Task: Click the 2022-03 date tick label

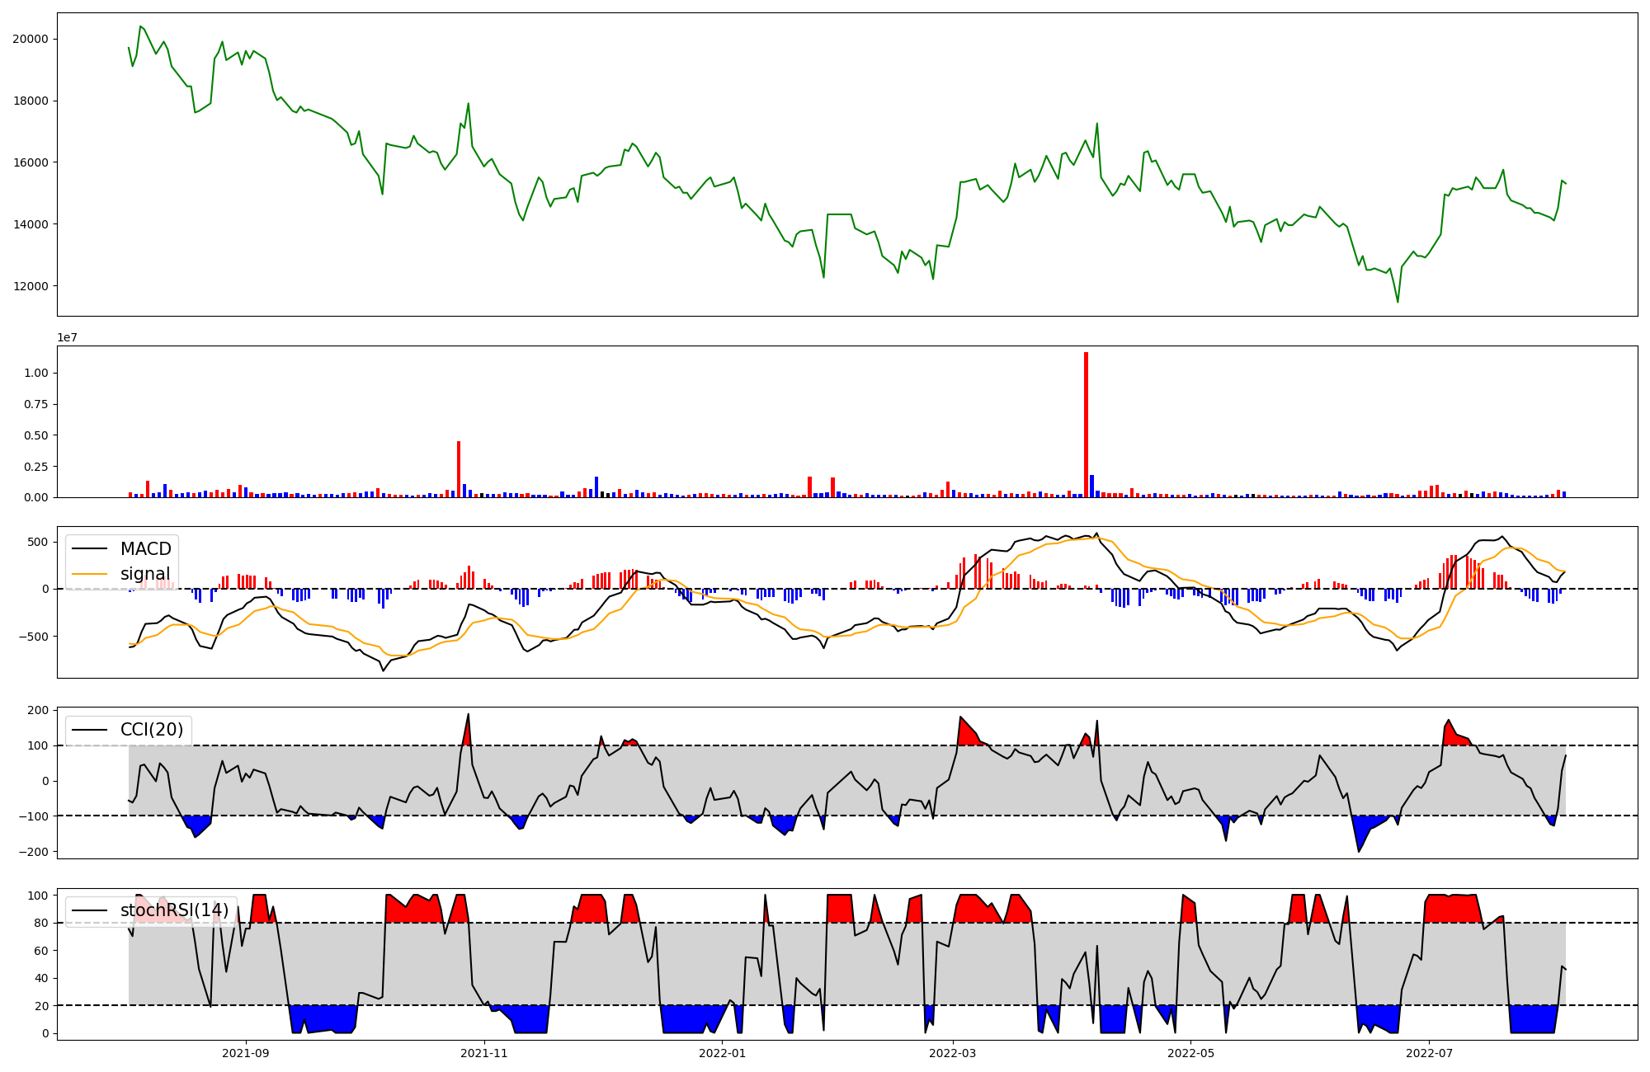Action: coord(953,1053)
